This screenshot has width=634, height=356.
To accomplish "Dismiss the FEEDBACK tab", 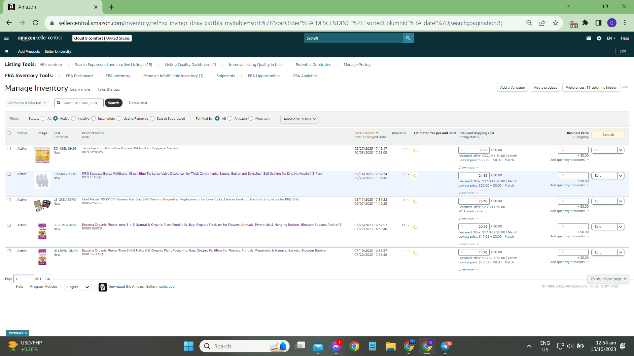I will coord(26,333).
